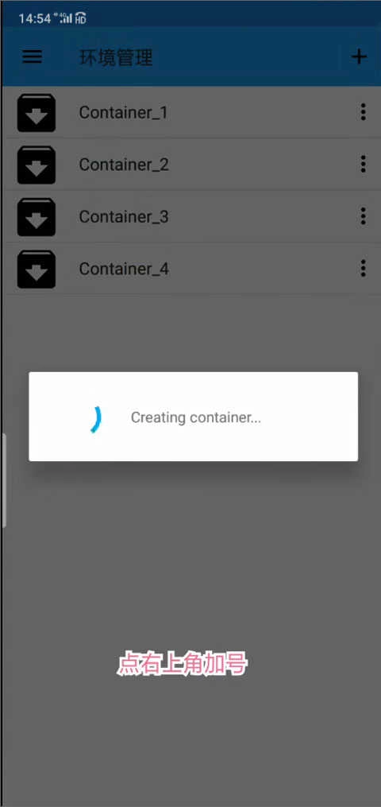Click the blue loading spinner

click(x=95, y=418)
